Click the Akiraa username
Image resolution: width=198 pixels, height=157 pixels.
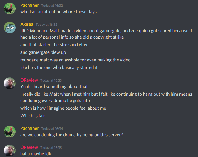[27, 24]
